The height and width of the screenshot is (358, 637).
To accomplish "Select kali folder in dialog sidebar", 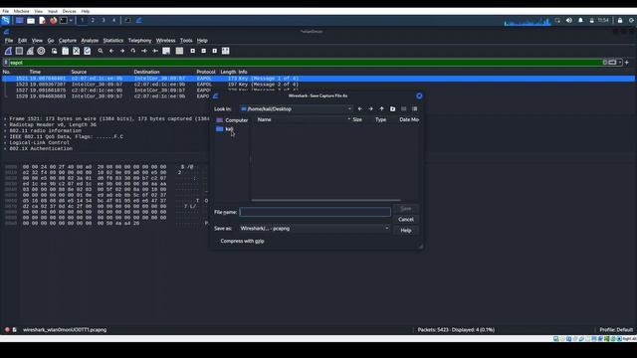I will pyautogui.click(x=225, y=129).
